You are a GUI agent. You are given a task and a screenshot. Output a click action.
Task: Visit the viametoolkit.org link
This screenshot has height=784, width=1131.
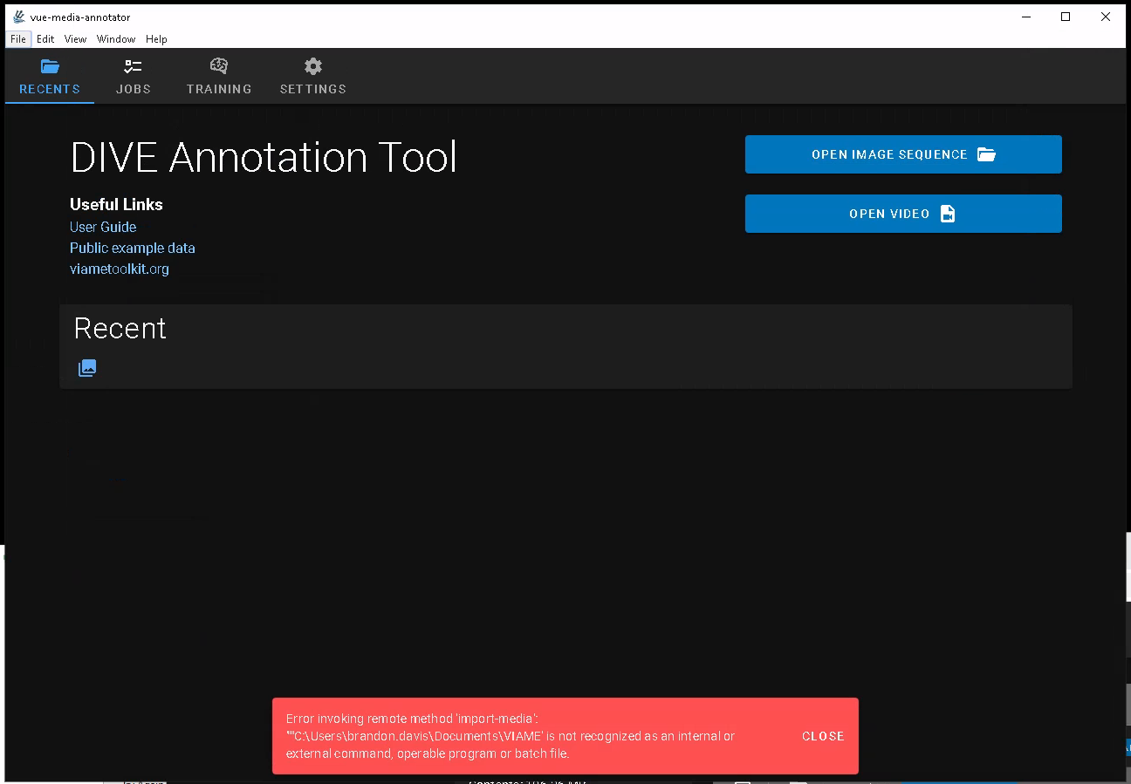(119, 269)
